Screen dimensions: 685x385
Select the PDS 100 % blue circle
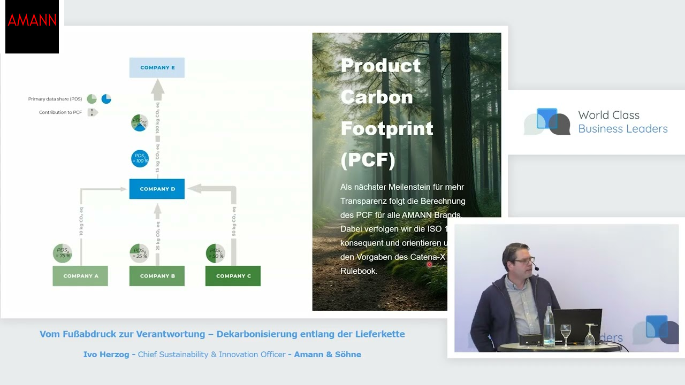pos(140,158)
